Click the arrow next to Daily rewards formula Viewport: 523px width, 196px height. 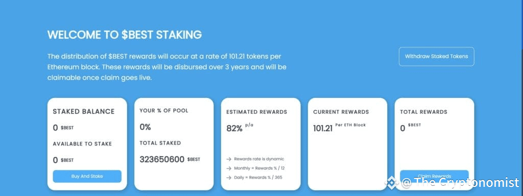(x=228, y=178)
